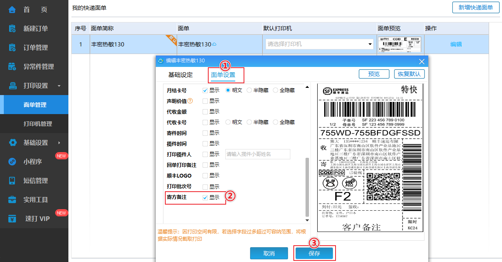Image resolution: width=502 pixels, height=262 pixels.
Task: Click the home icon in sidebar
Action: coord(12,10)
